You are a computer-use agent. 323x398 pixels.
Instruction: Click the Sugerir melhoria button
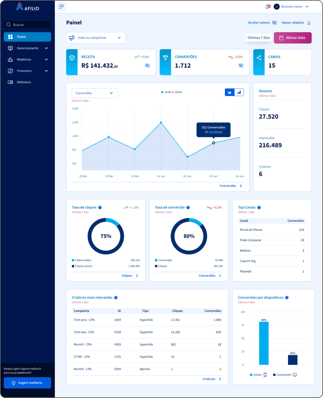(28, 383)
